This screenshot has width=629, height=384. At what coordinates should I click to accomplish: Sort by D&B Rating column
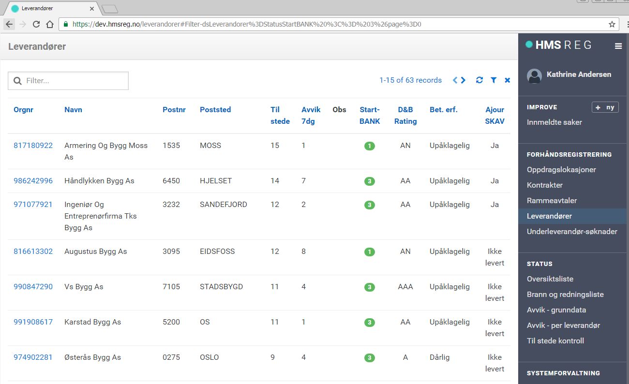point(405,116)
